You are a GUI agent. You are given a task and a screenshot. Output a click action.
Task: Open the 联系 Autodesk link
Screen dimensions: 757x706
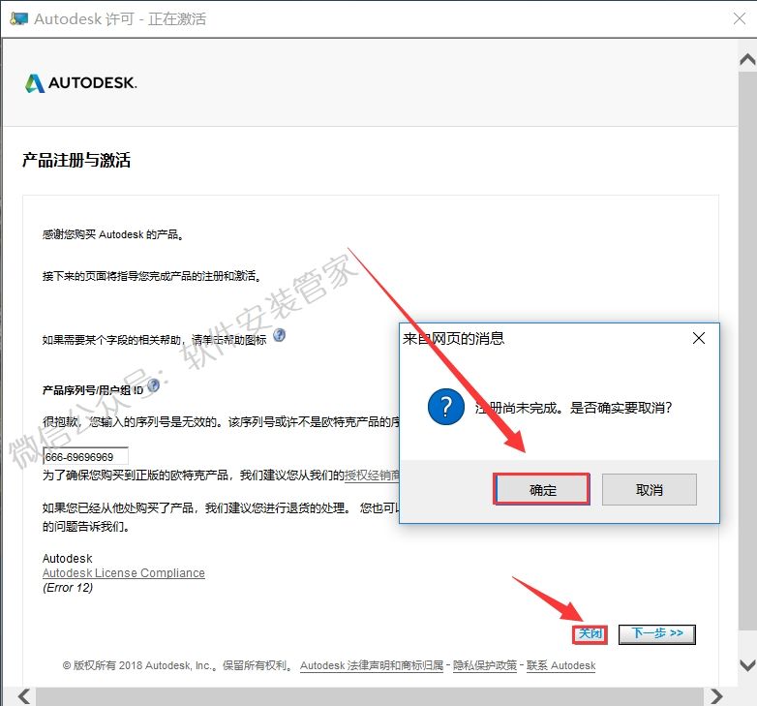point(560,666)
